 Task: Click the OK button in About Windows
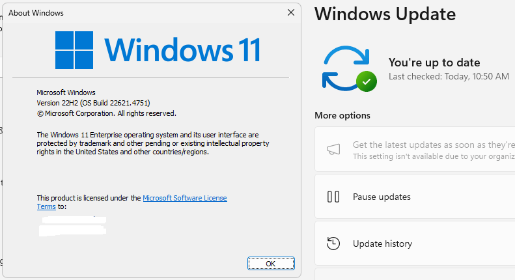click(x=271, y=264)
